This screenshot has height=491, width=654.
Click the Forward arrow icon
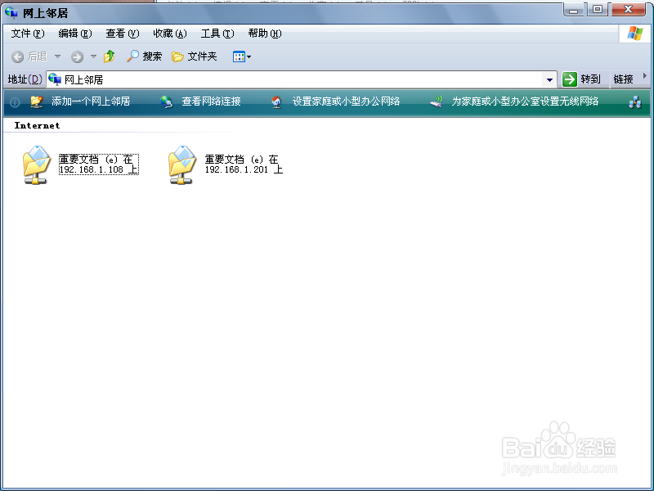tap(77, 56)
